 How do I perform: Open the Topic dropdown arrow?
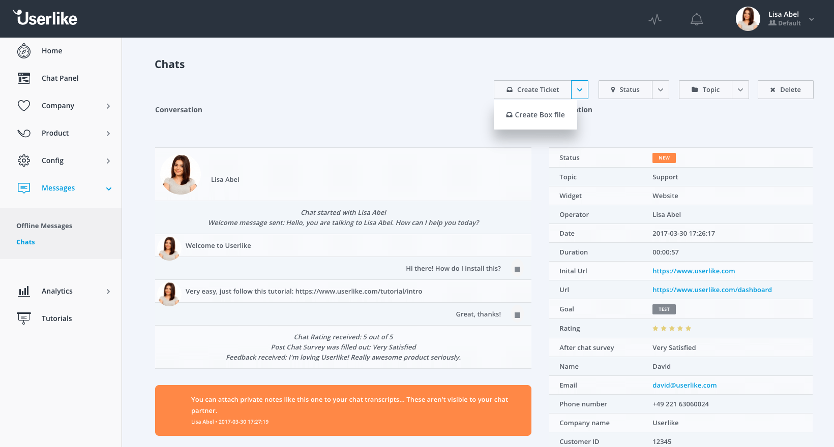click(740, 89)
